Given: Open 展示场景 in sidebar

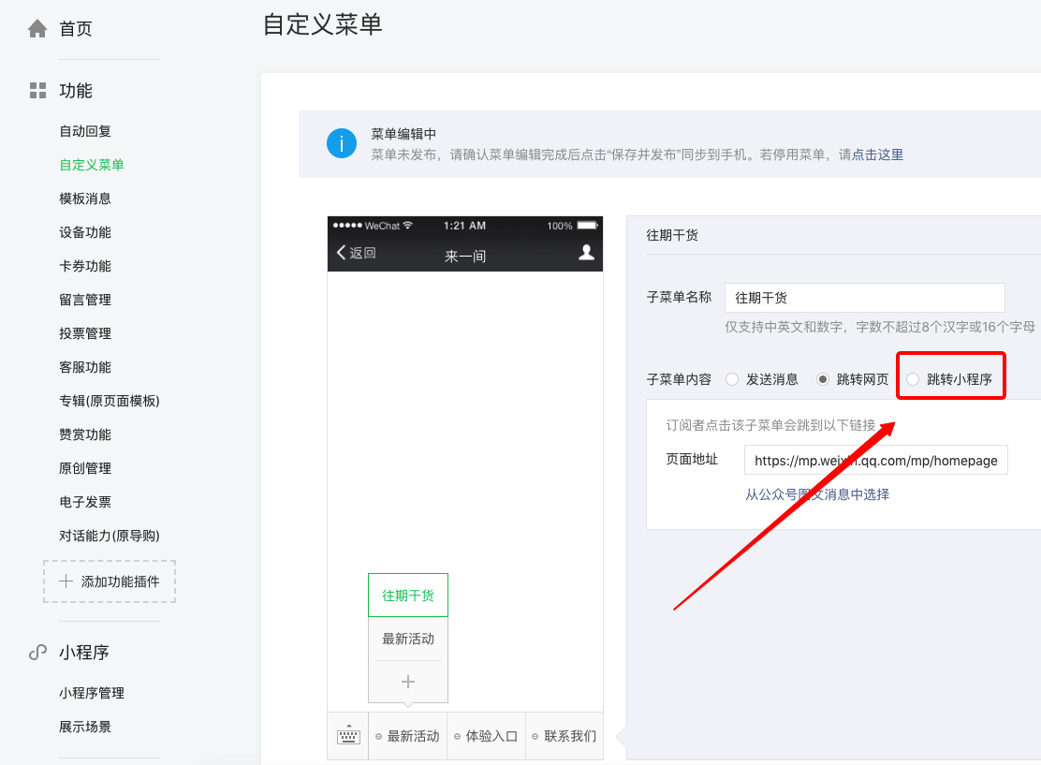Looking at the screenshot, I should pos(85,727).
